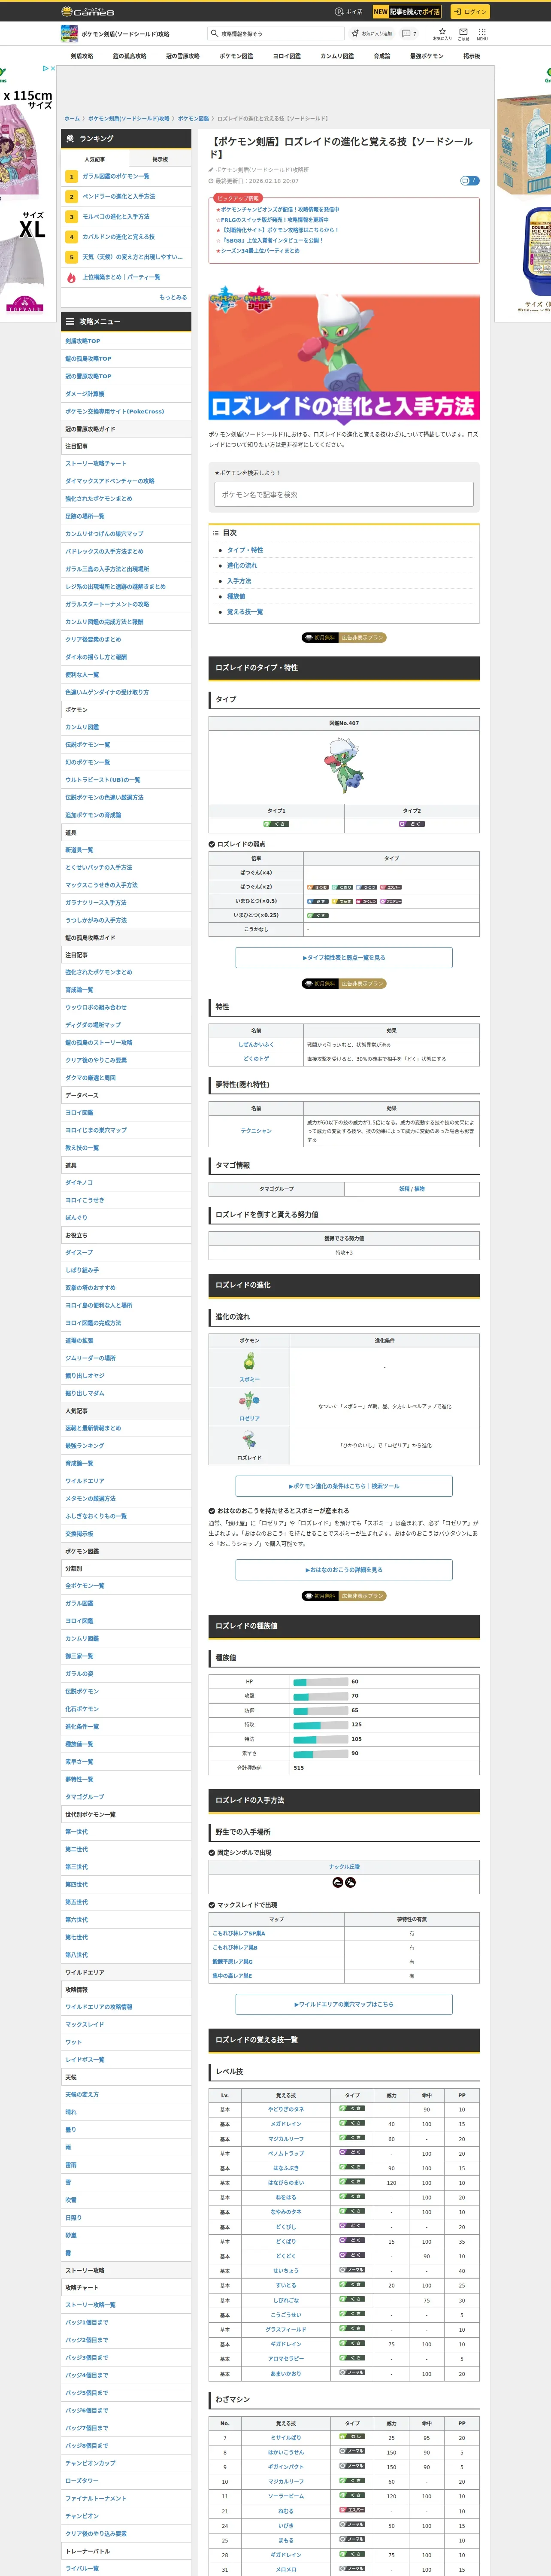The width and height of the screenshot is (551, 2576).
Task: Open the ポケモン図鑑 nav tab
Action: point(236,56)
